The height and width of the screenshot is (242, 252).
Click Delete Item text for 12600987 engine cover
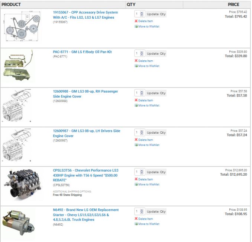146,140
